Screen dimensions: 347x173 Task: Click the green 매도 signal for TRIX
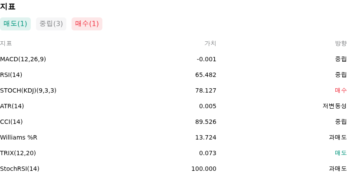(x=341, y=153)
